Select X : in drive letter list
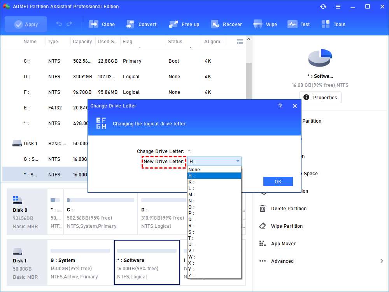The height and width of the screenshot is (292, 389). coord(214,263)
